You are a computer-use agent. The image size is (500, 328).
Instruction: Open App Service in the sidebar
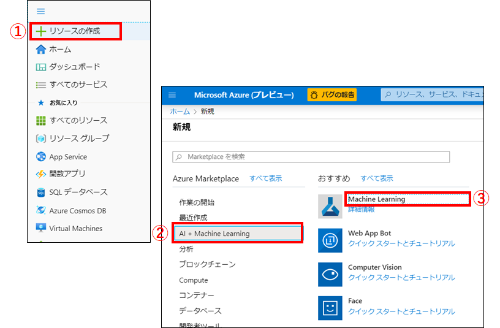(68, 157)
